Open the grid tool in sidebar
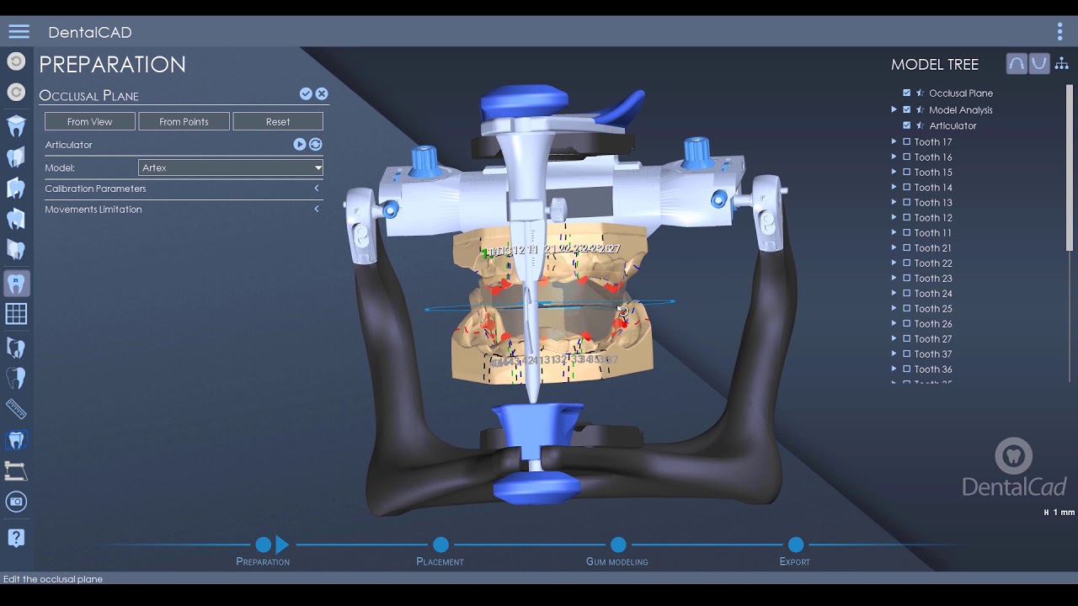Image resolution: width=1078 pixels, height=606 pixels. 16,314
